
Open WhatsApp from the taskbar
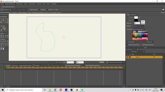pyautogui.click(x=82, y=90)
